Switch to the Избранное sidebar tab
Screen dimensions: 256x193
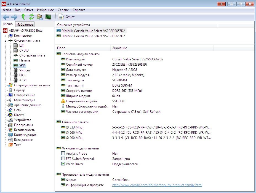(x=25, y=25)
